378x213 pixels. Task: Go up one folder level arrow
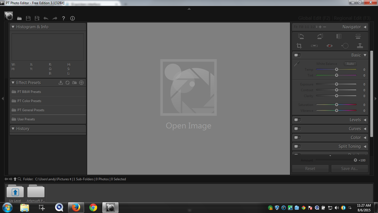point(15,179)
